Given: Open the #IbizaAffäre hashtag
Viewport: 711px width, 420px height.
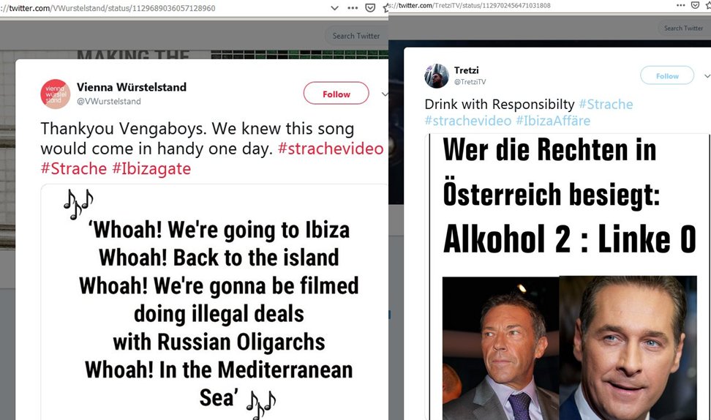Looking at the screenshot, I should click(553, 121).
